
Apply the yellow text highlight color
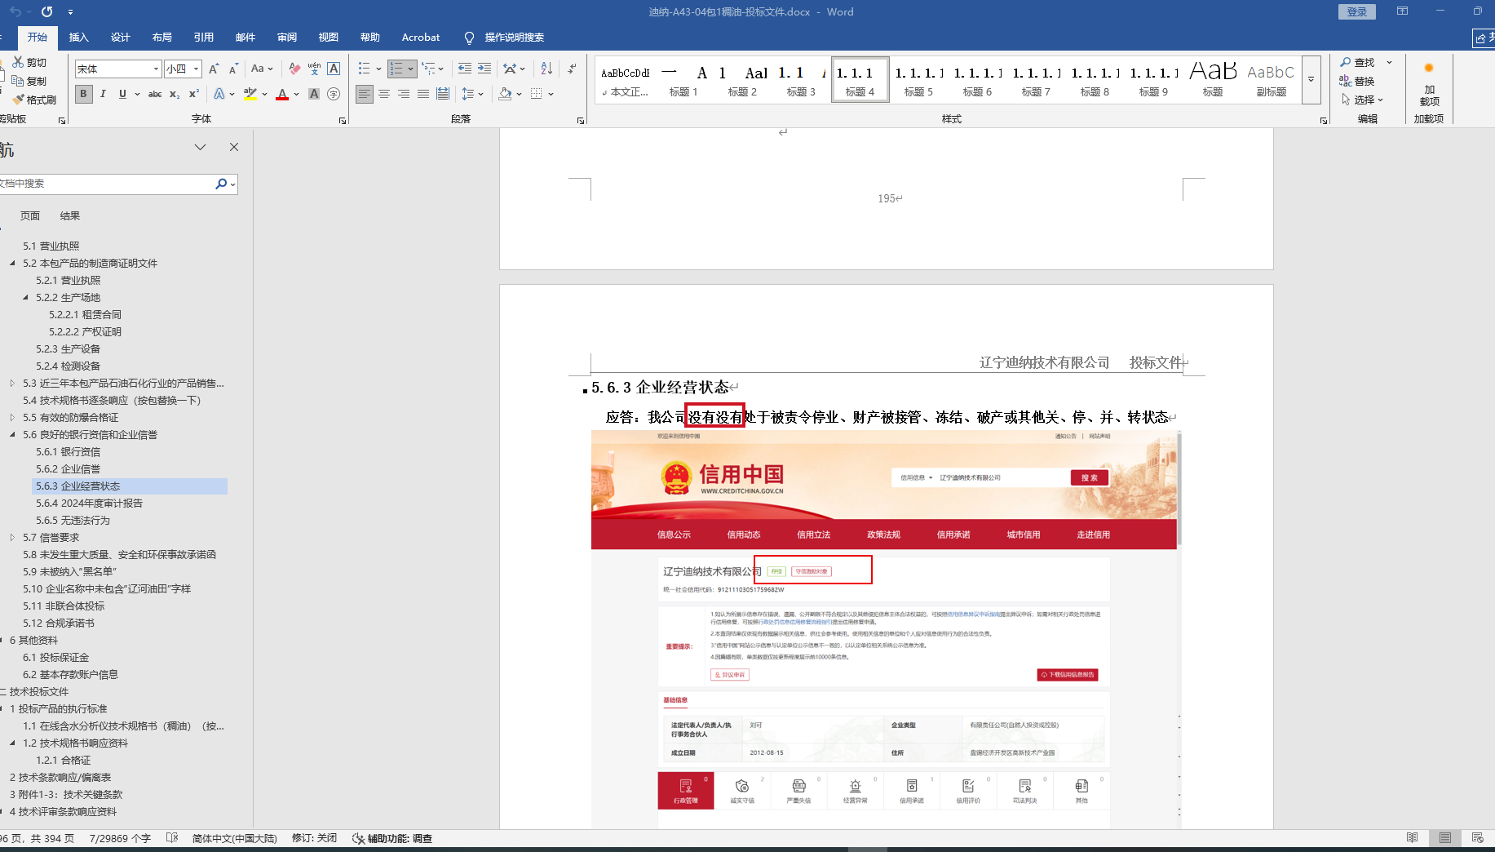pos(250,95)
